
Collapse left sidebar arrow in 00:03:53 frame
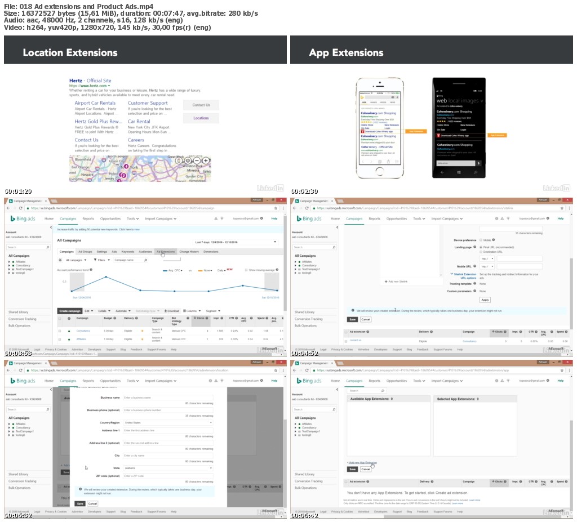coord(51,227)
